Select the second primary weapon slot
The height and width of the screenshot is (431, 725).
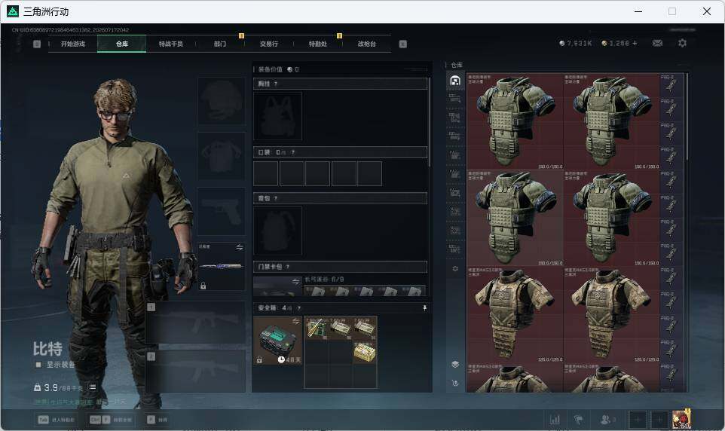pyautogui.click(x=196, y=371)
